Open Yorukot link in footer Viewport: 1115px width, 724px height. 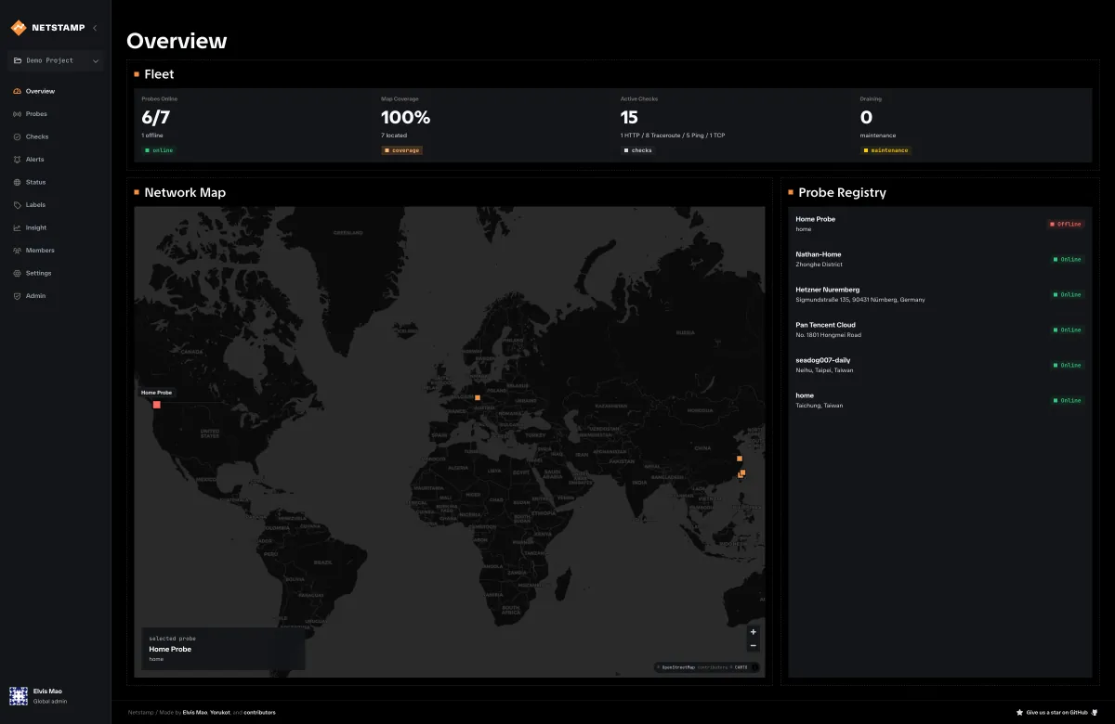(220, 713)
